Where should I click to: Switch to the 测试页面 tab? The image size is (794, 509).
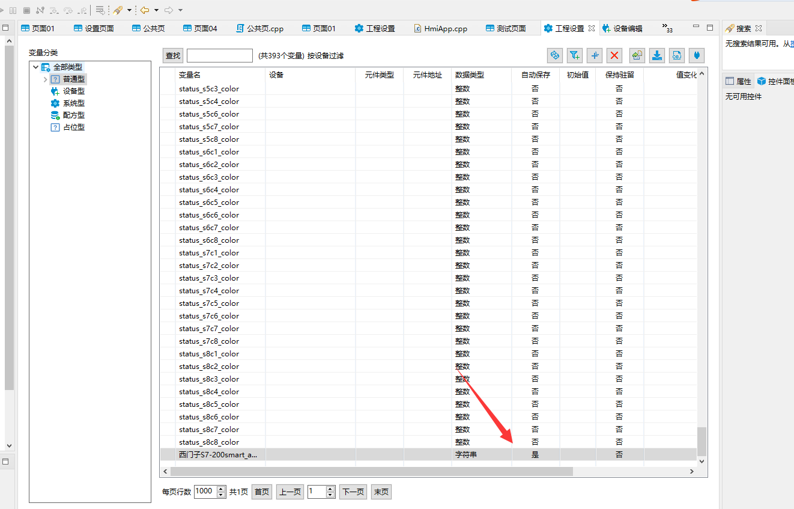pyautogui.click(x=506, y=28)
